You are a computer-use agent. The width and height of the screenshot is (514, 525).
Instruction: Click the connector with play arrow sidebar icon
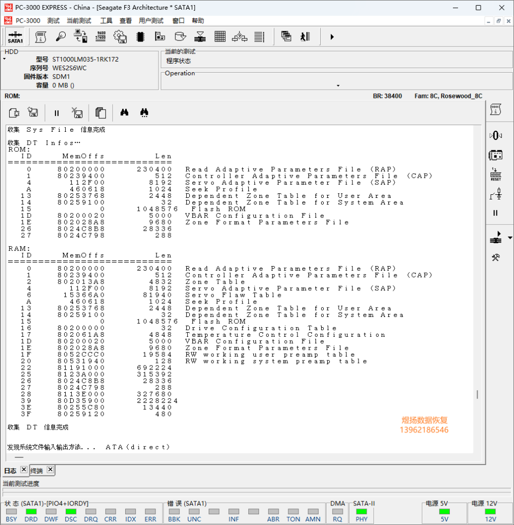coord(496,237)
